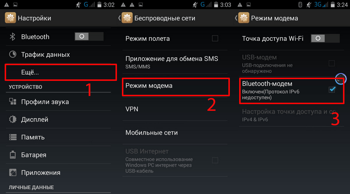This screenshot has width=350, height=194.
Task: Open Трафик данных via its circular icon
Action: (13, 54)
